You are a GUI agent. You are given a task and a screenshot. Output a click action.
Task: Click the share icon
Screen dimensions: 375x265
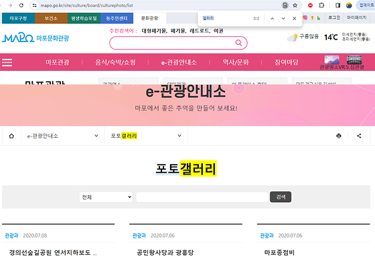click(359, 136)
